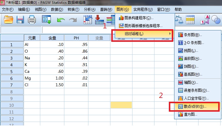Image resolution: width=222 pixels, height=126 pixels.
Task: Open the 窗口(W) menu
Action: pos(164,9)
